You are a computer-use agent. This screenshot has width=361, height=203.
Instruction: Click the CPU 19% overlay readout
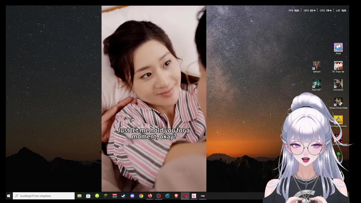click(325, 10)
